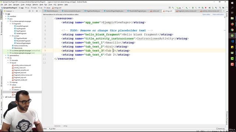
Task: Open Android Studio icon on Windows taskbar
Action: pos(232,36)
